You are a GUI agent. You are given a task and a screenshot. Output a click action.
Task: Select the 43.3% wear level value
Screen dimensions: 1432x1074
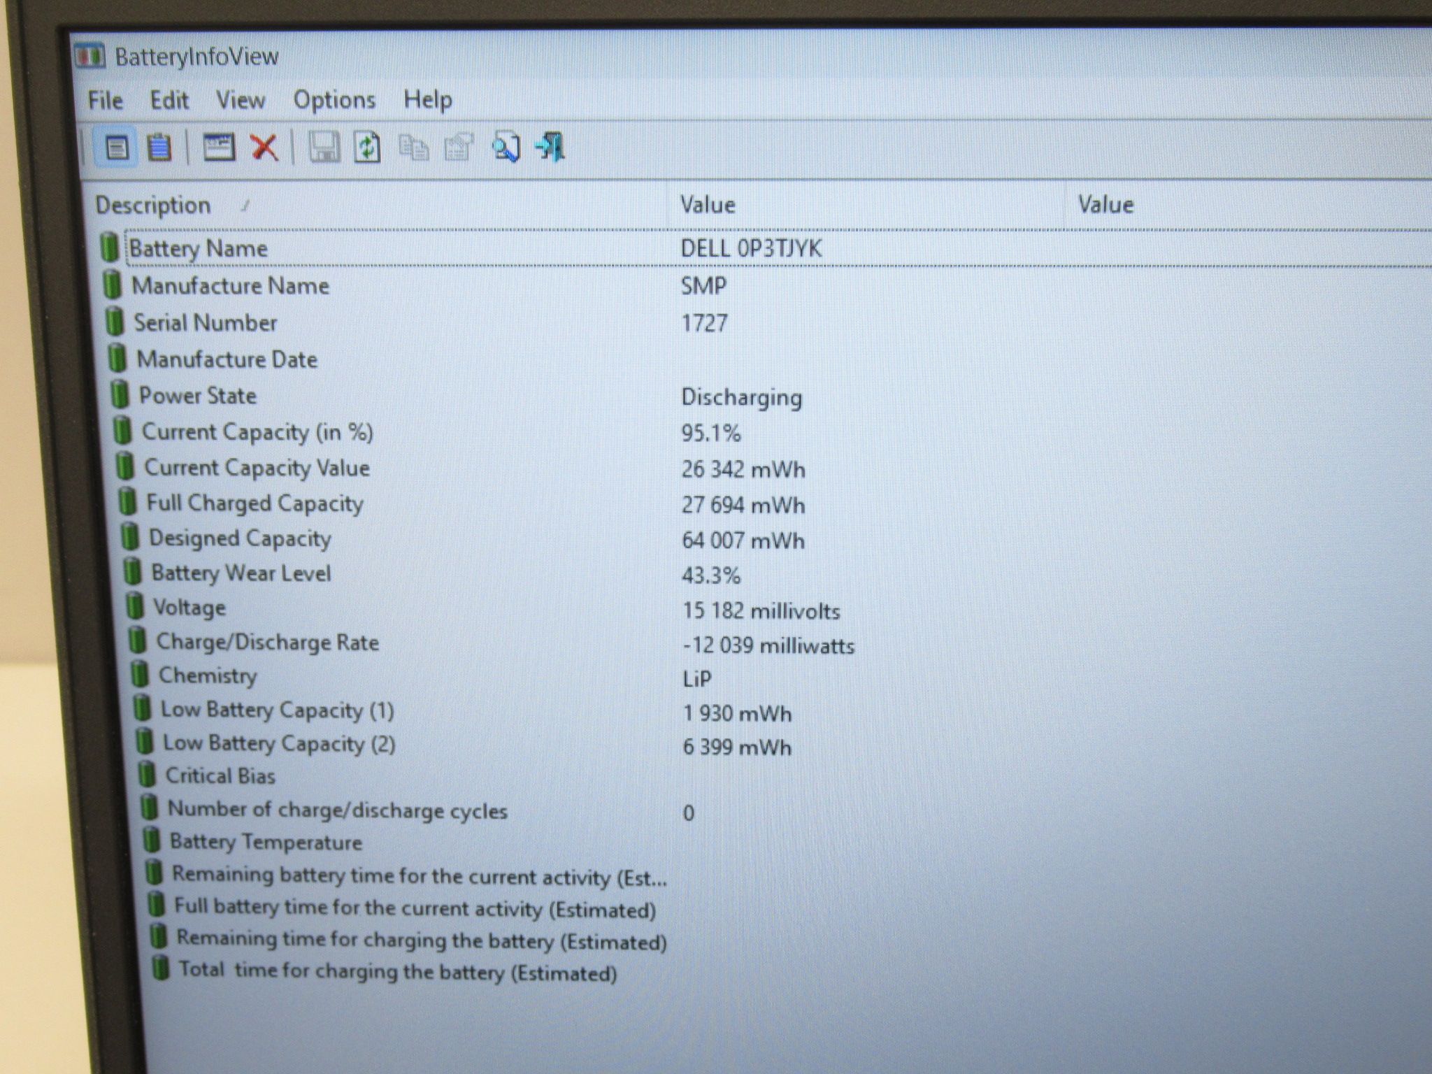(x=711, y=575)
